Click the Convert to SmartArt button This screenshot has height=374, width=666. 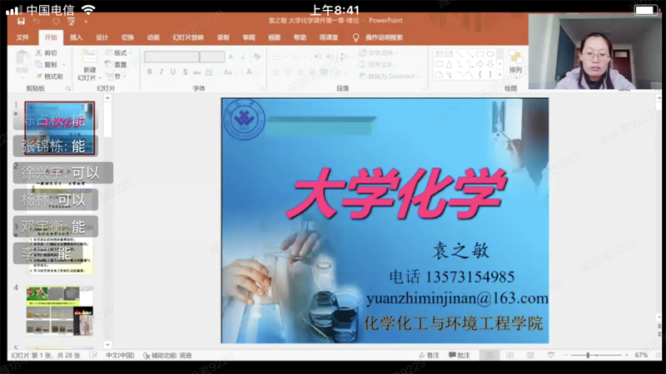click(x=389, y=76)
